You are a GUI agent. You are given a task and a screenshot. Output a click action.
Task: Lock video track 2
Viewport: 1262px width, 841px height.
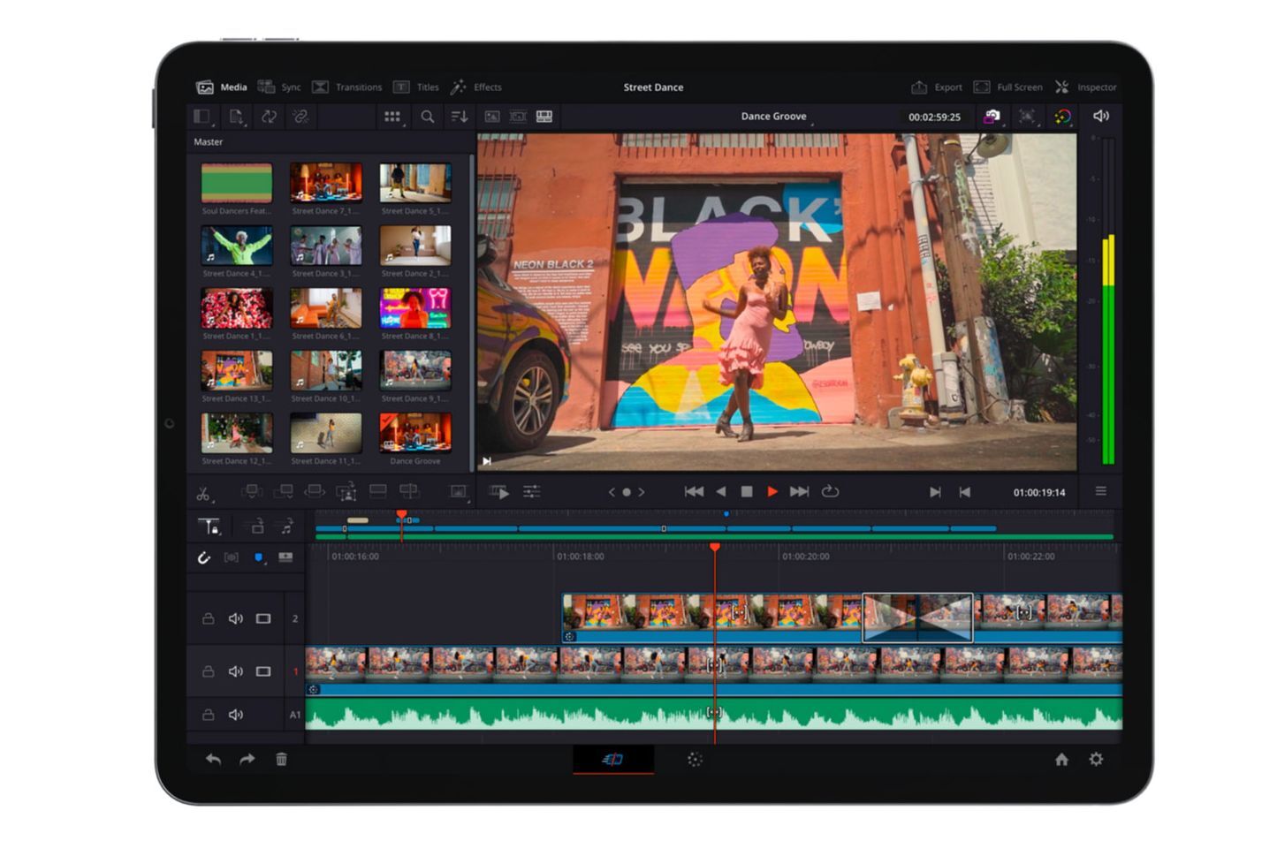pyautogui.click(x=209, y=619)
